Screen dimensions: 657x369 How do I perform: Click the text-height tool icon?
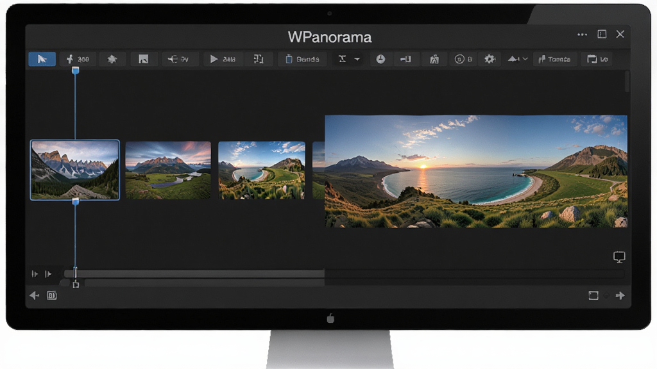343,59
